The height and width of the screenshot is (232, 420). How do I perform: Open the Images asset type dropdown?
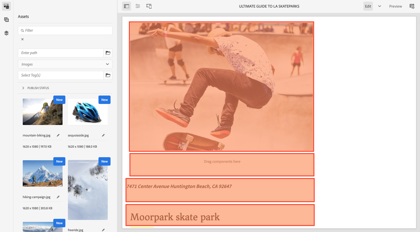(65, 64)
